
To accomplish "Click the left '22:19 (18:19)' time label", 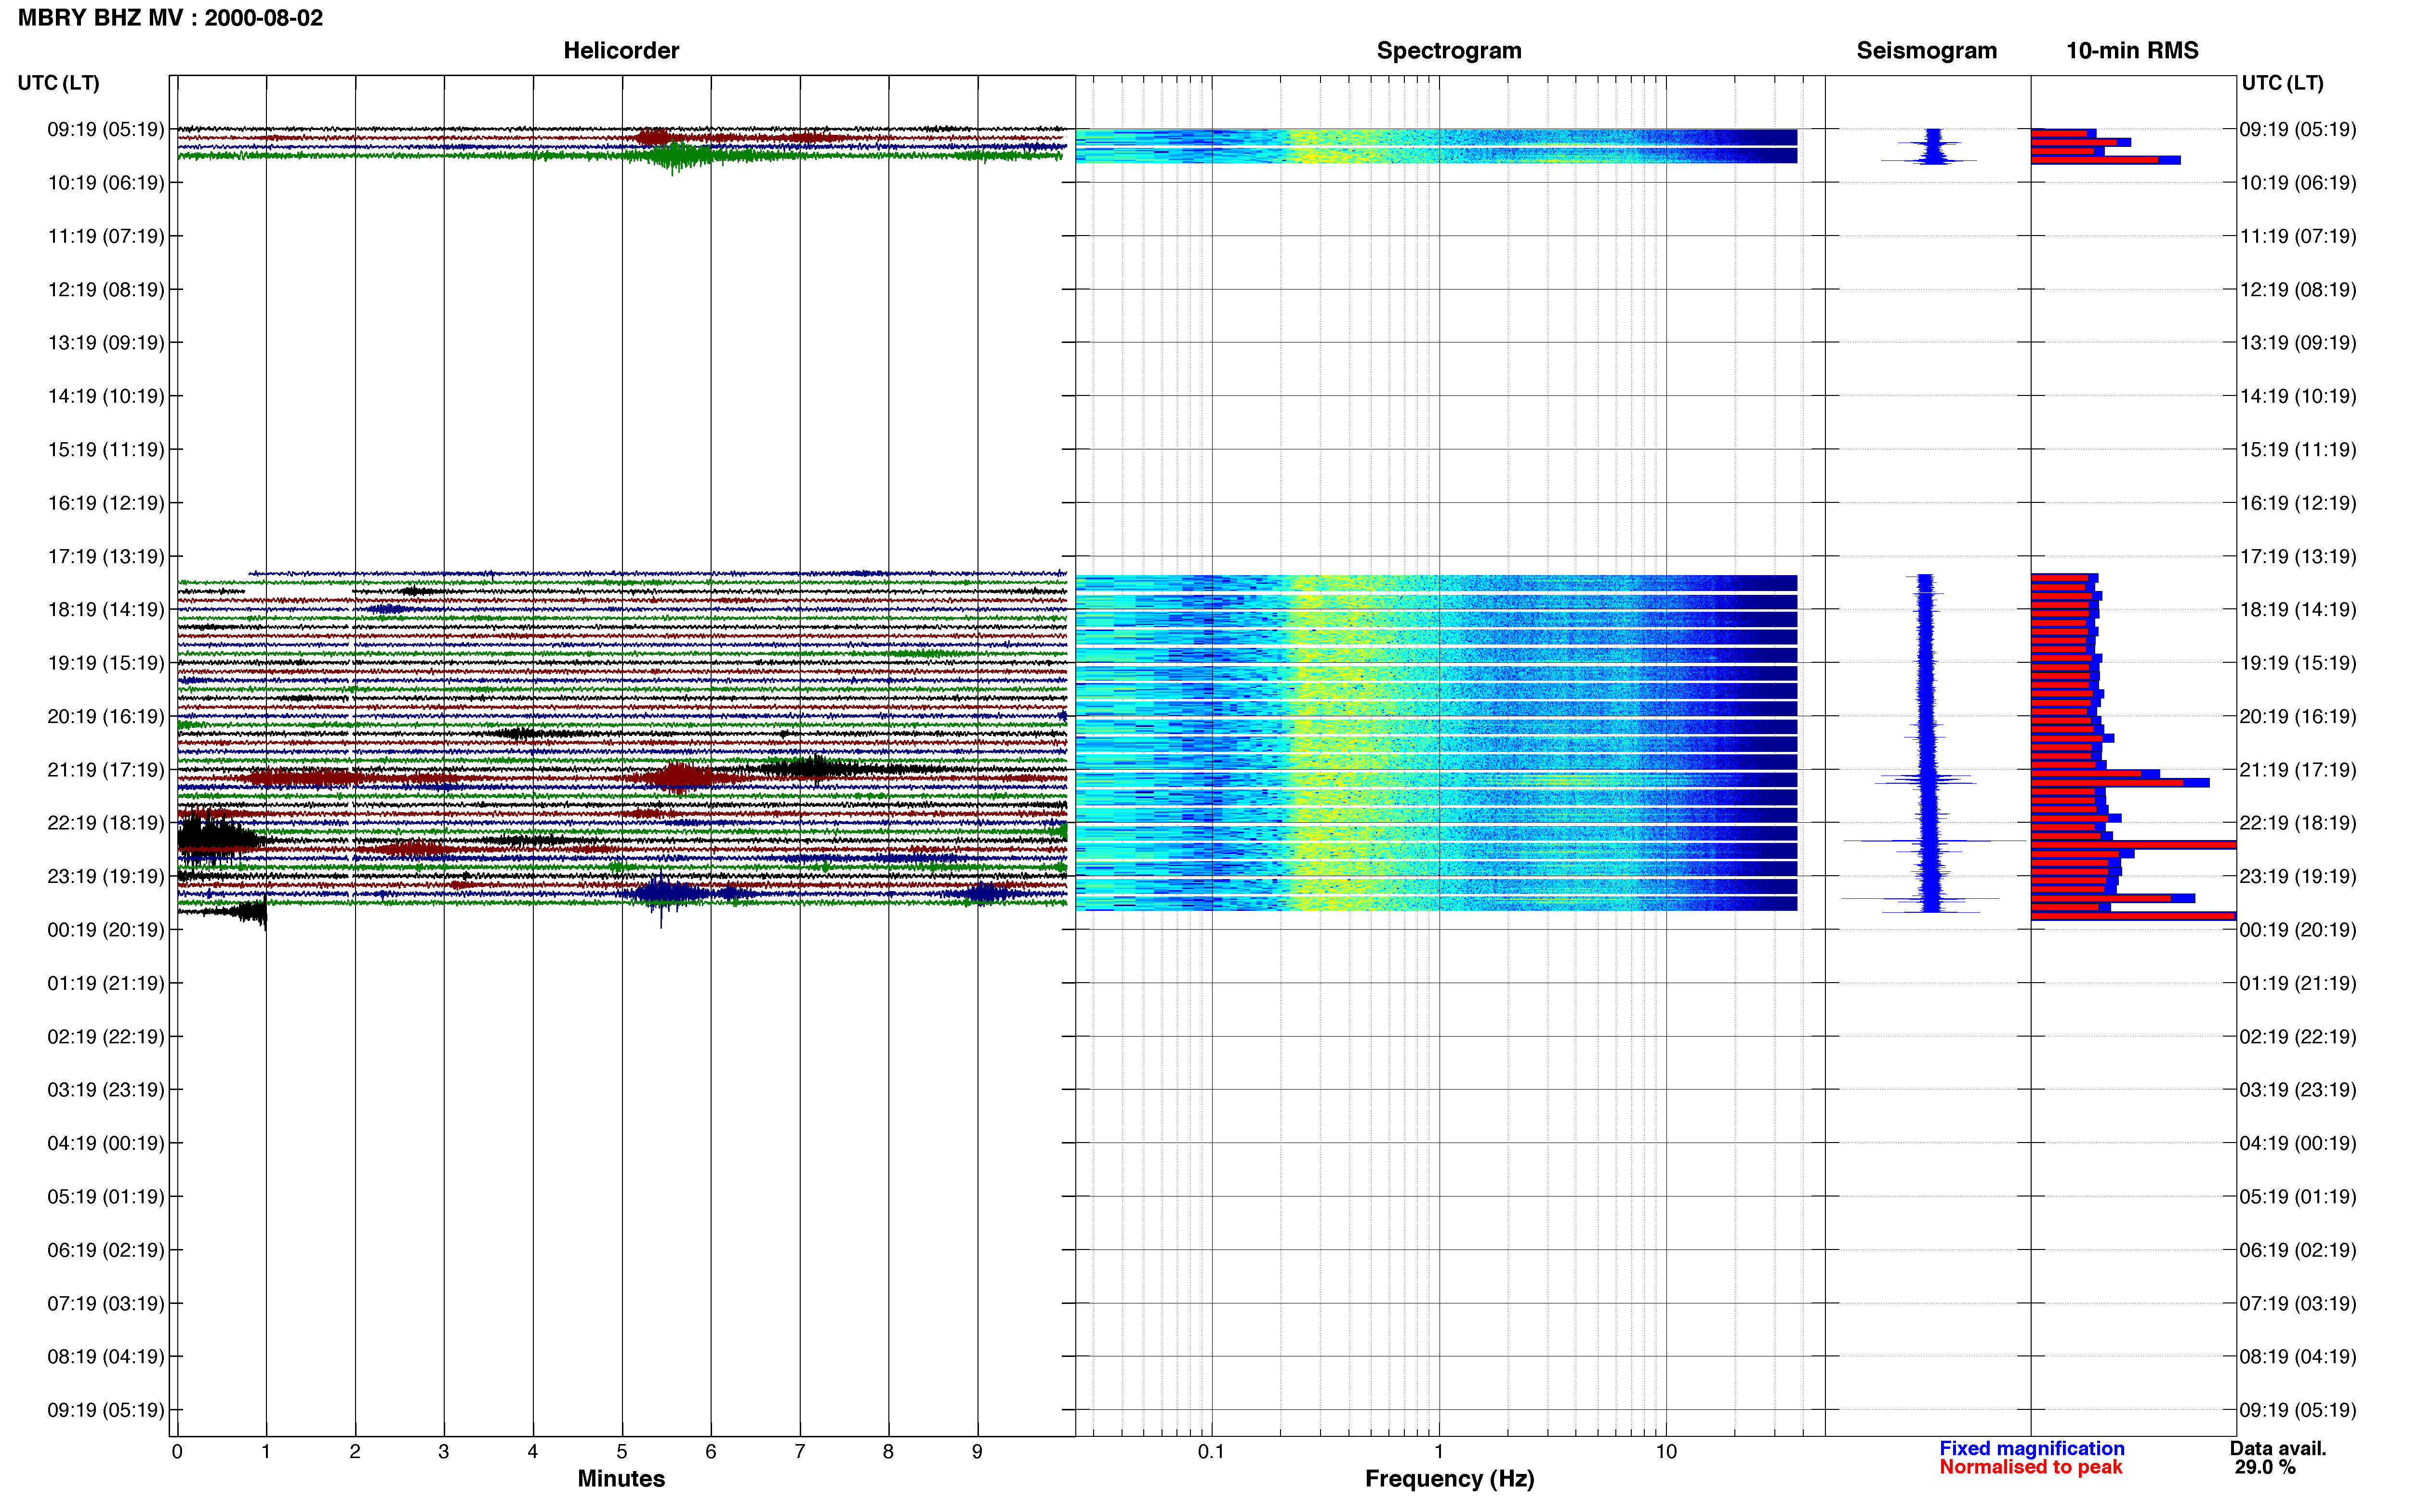I will [106, 822].
